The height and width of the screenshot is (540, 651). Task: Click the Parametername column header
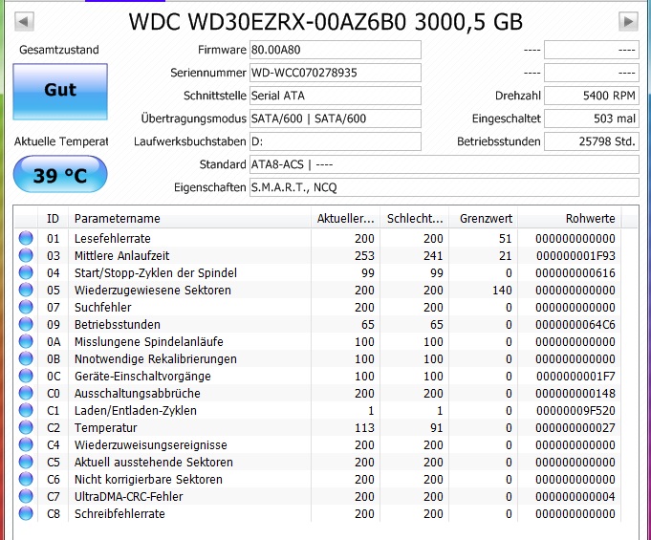[x=189, y=218]
